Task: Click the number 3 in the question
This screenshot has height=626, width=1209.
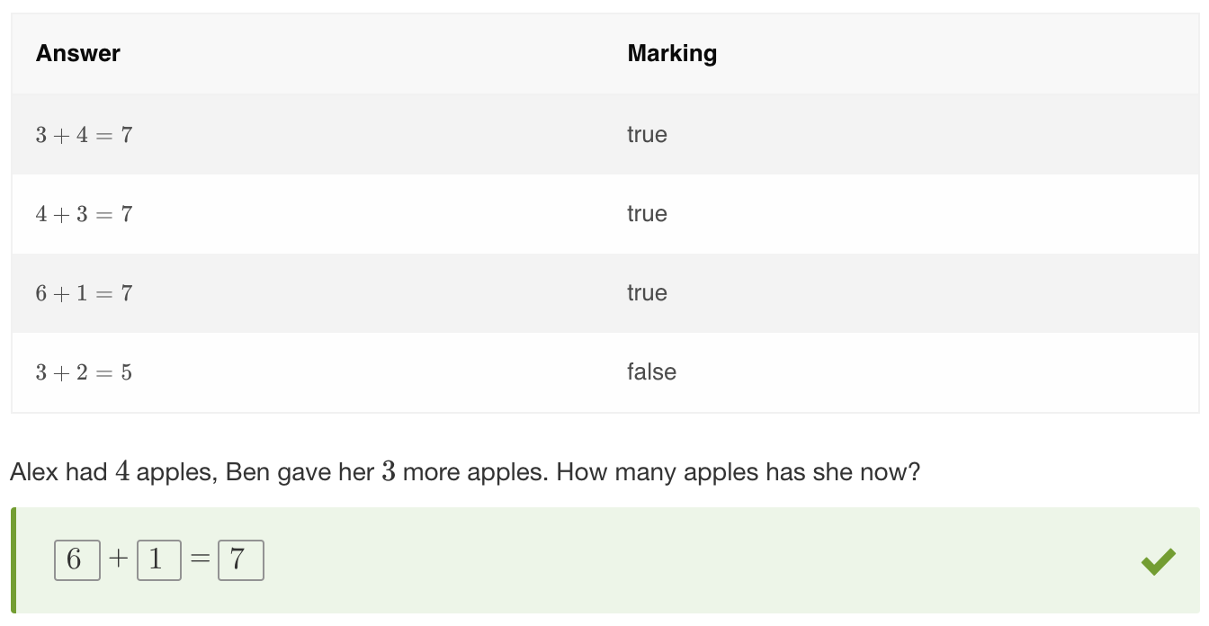Action: click(x=389, y=471)
